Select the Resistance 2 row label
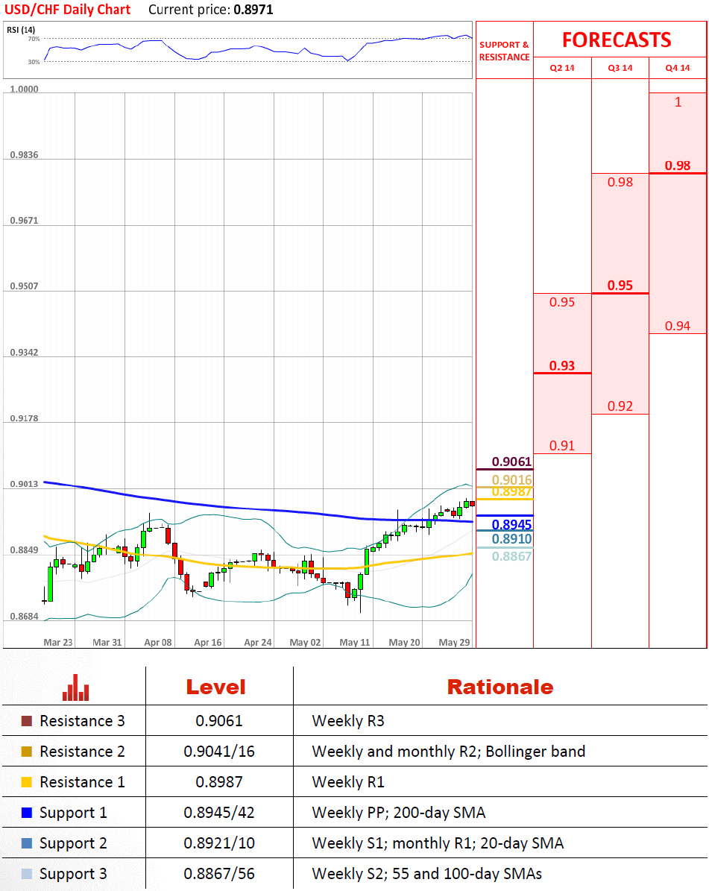The height and width of the screenshot is (891, 709). point(82,752)
